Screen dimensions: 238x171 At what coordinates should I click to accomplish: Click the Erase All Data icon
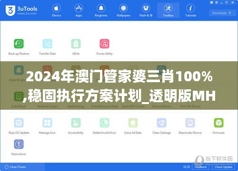133,123
